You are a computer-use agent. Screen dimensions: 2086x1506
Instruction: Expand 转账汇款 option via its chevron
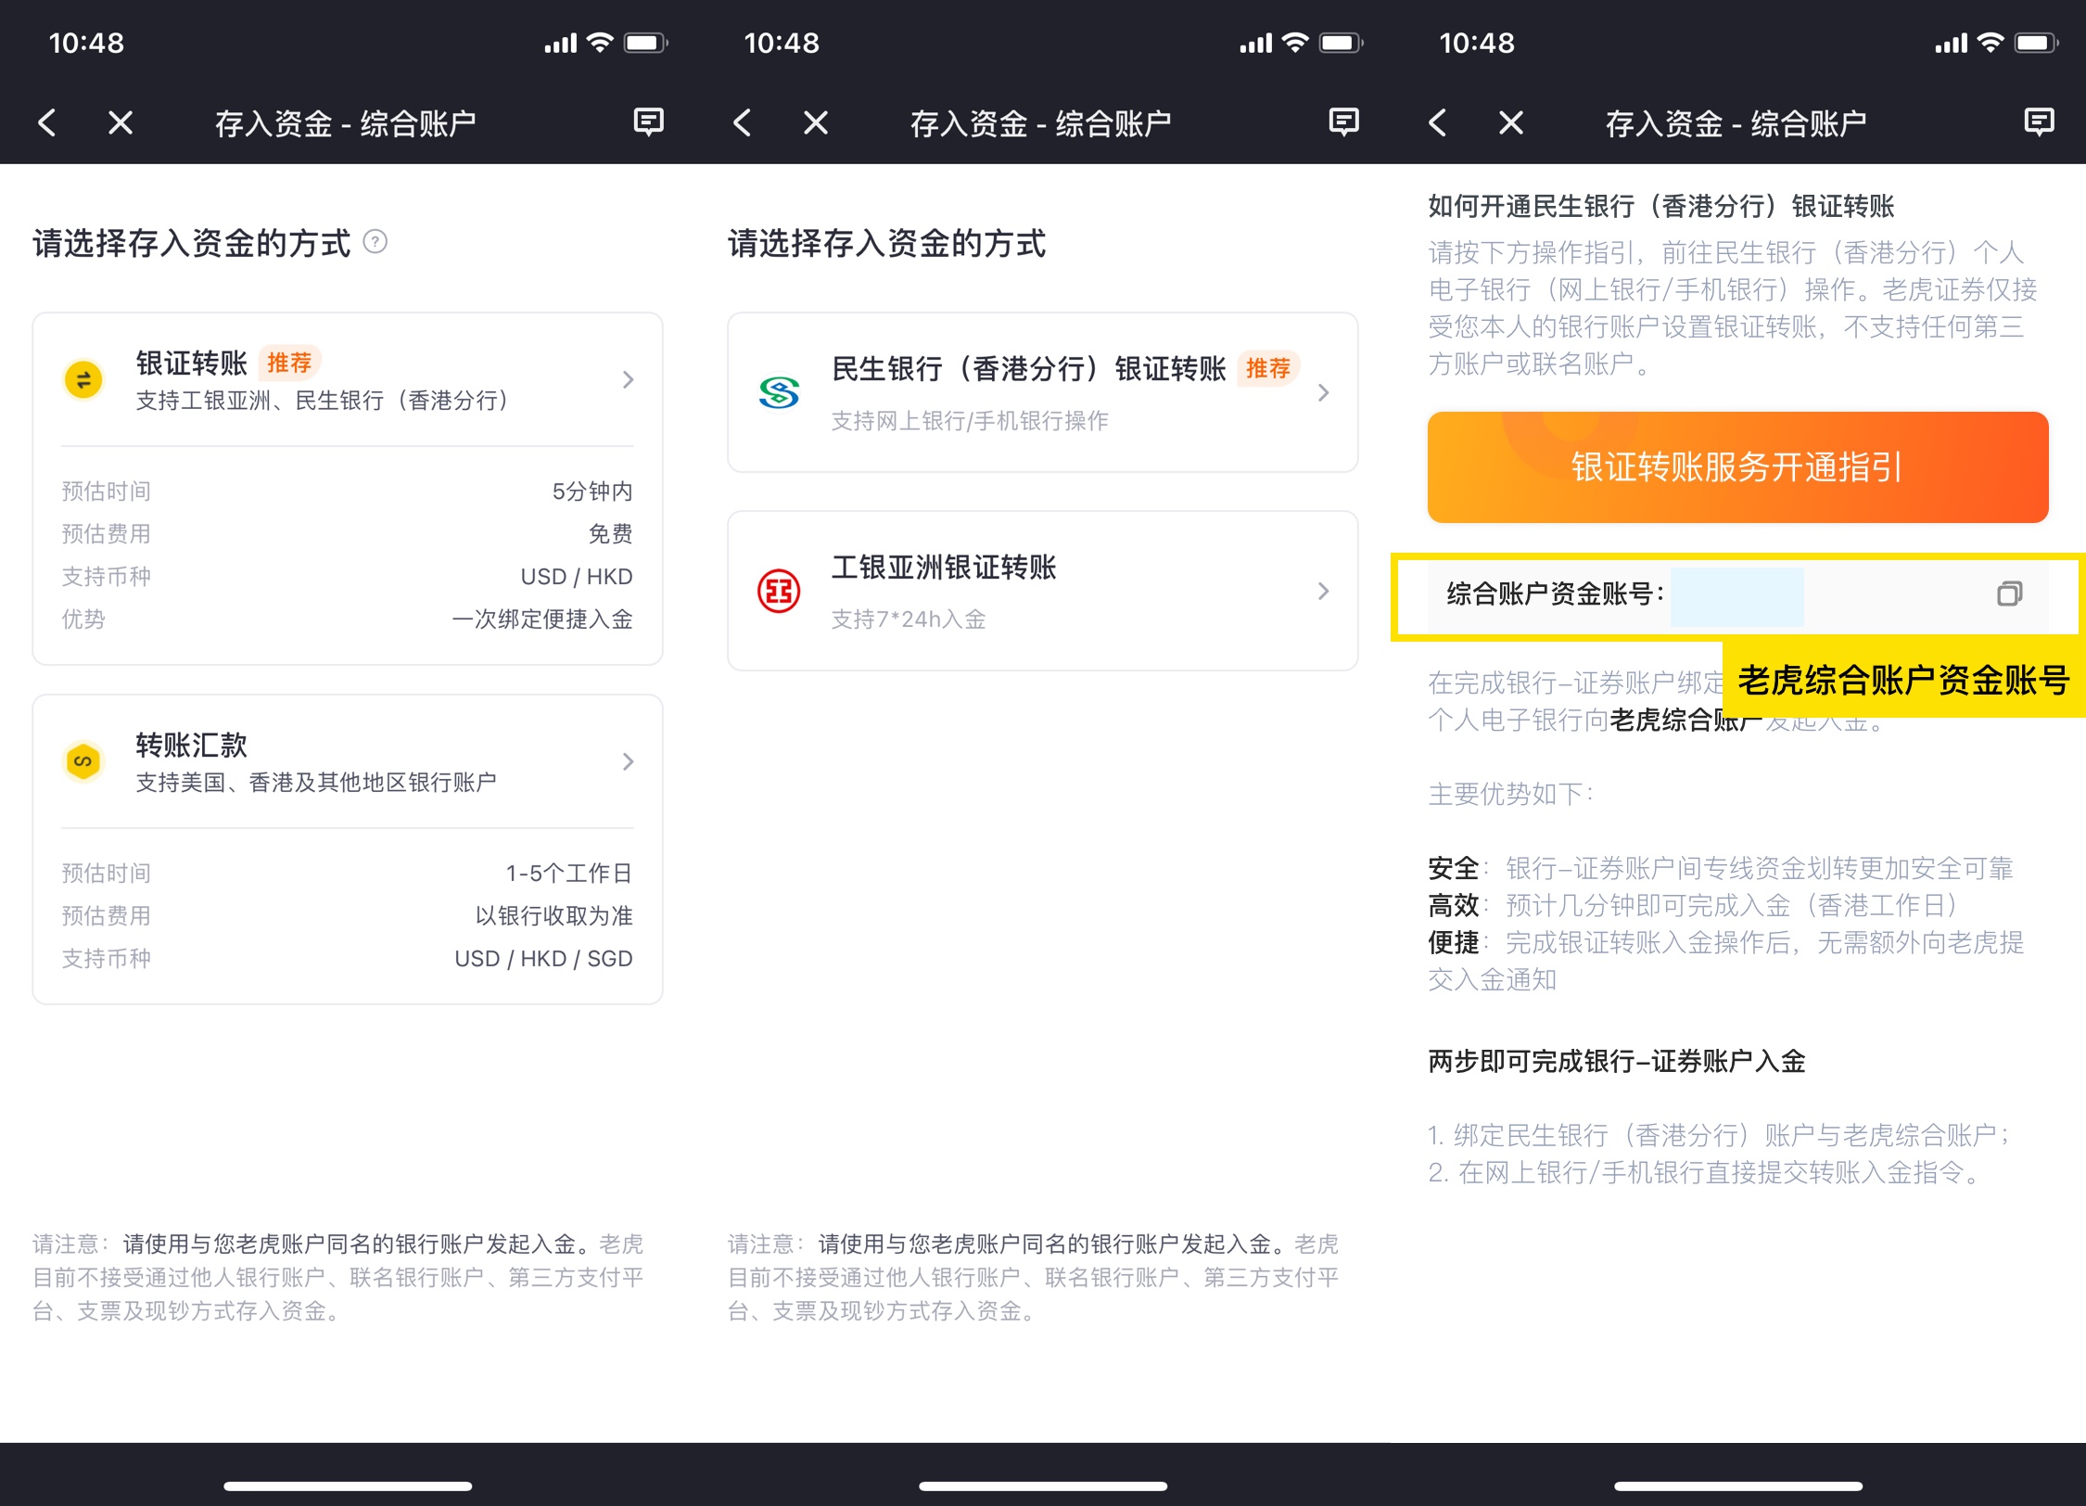(629, 761)
